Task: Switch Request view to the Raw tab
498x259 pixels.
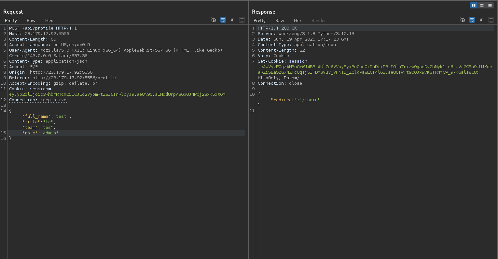Action: click(x=31, y=20)
